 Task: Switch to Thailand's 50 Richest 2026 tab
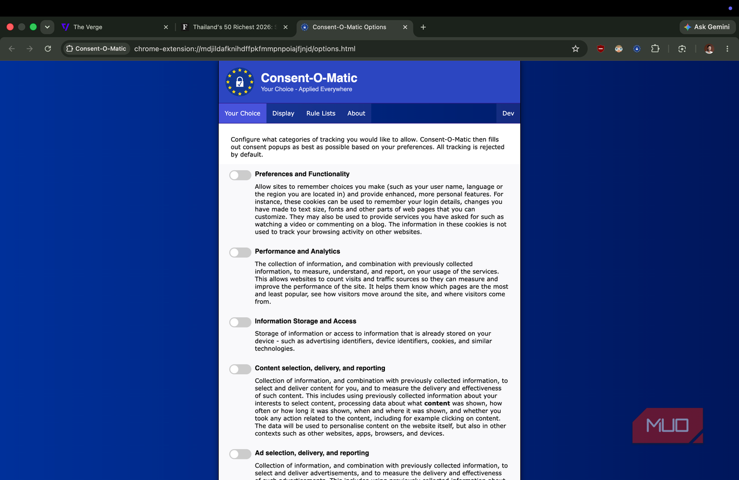coord(233,27)
